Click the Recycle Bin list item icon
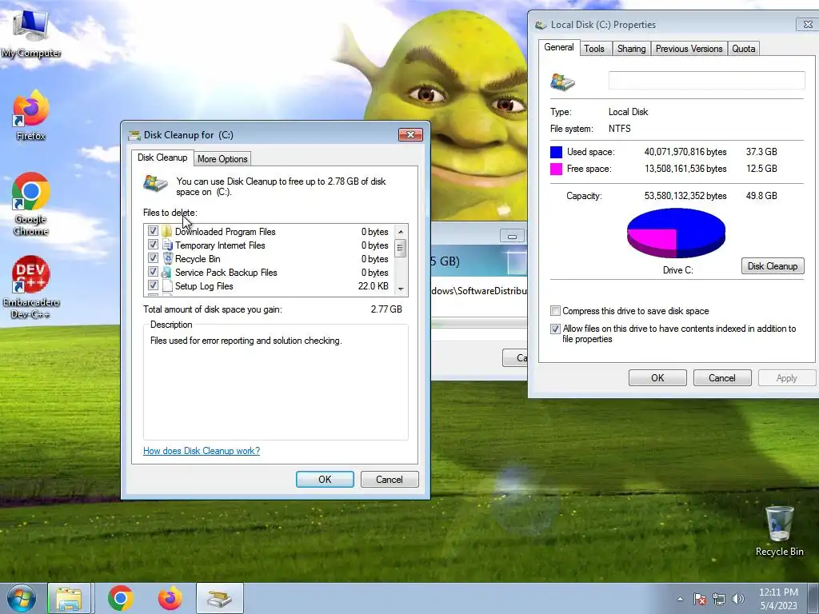819x614 pixels. pos(167,258)
